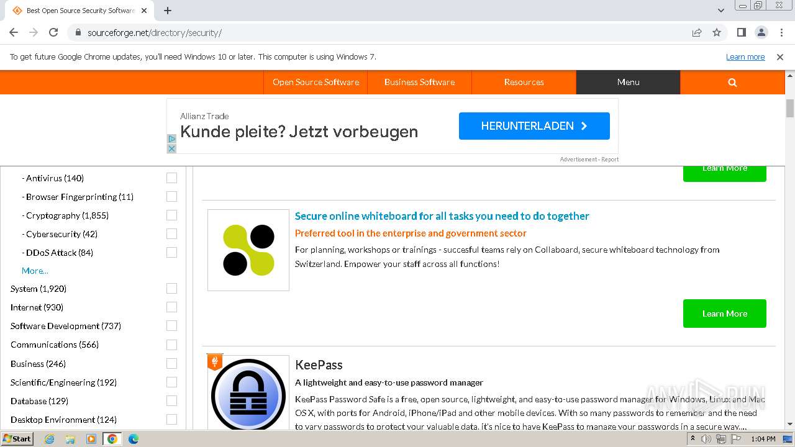
Task: Tick the Desktop Environment checkbox
Action: click(x=172, y=420)
